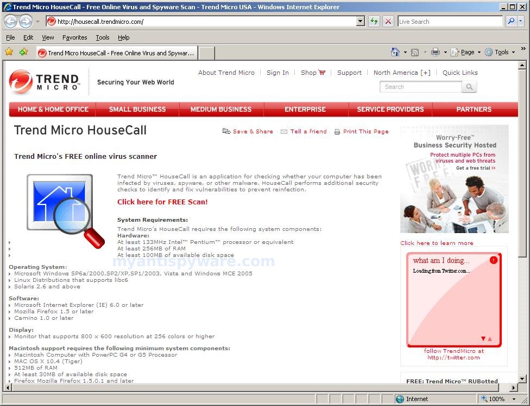Click the horizontal scrollbar right arrow
The height and width of the screenshot is (406, 530).
(514, 388)
